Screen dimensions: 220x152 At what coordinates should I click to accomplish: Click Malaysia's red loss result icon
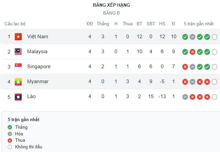pyautogui.click(x=192, y=52)
